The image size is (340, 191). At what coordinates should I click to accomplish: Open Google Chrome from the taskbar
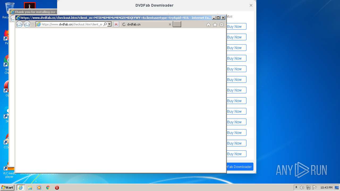click(x=48, y=188)
